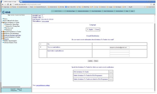
Task: Click the button for Entities Invitations for ESA Programmes
Action: point(111,76)
